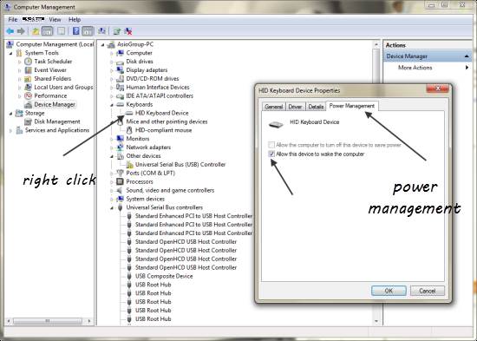
Task: Click the HID-compliant mouse icon
Action: pyautogui.click(x=129, y=130)
